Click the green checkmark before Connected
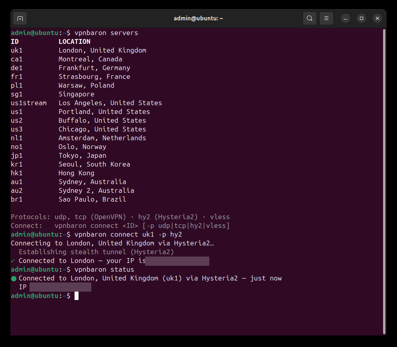This screenshot has height=347, width=397. pos(13,261)
